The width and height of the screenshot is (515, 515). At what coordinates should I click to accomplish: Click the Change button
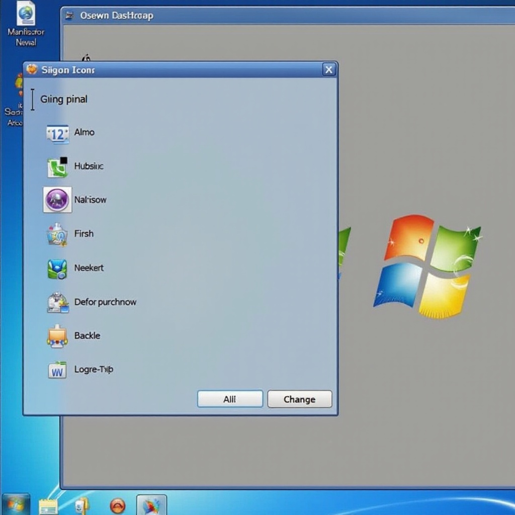[300, 399]
